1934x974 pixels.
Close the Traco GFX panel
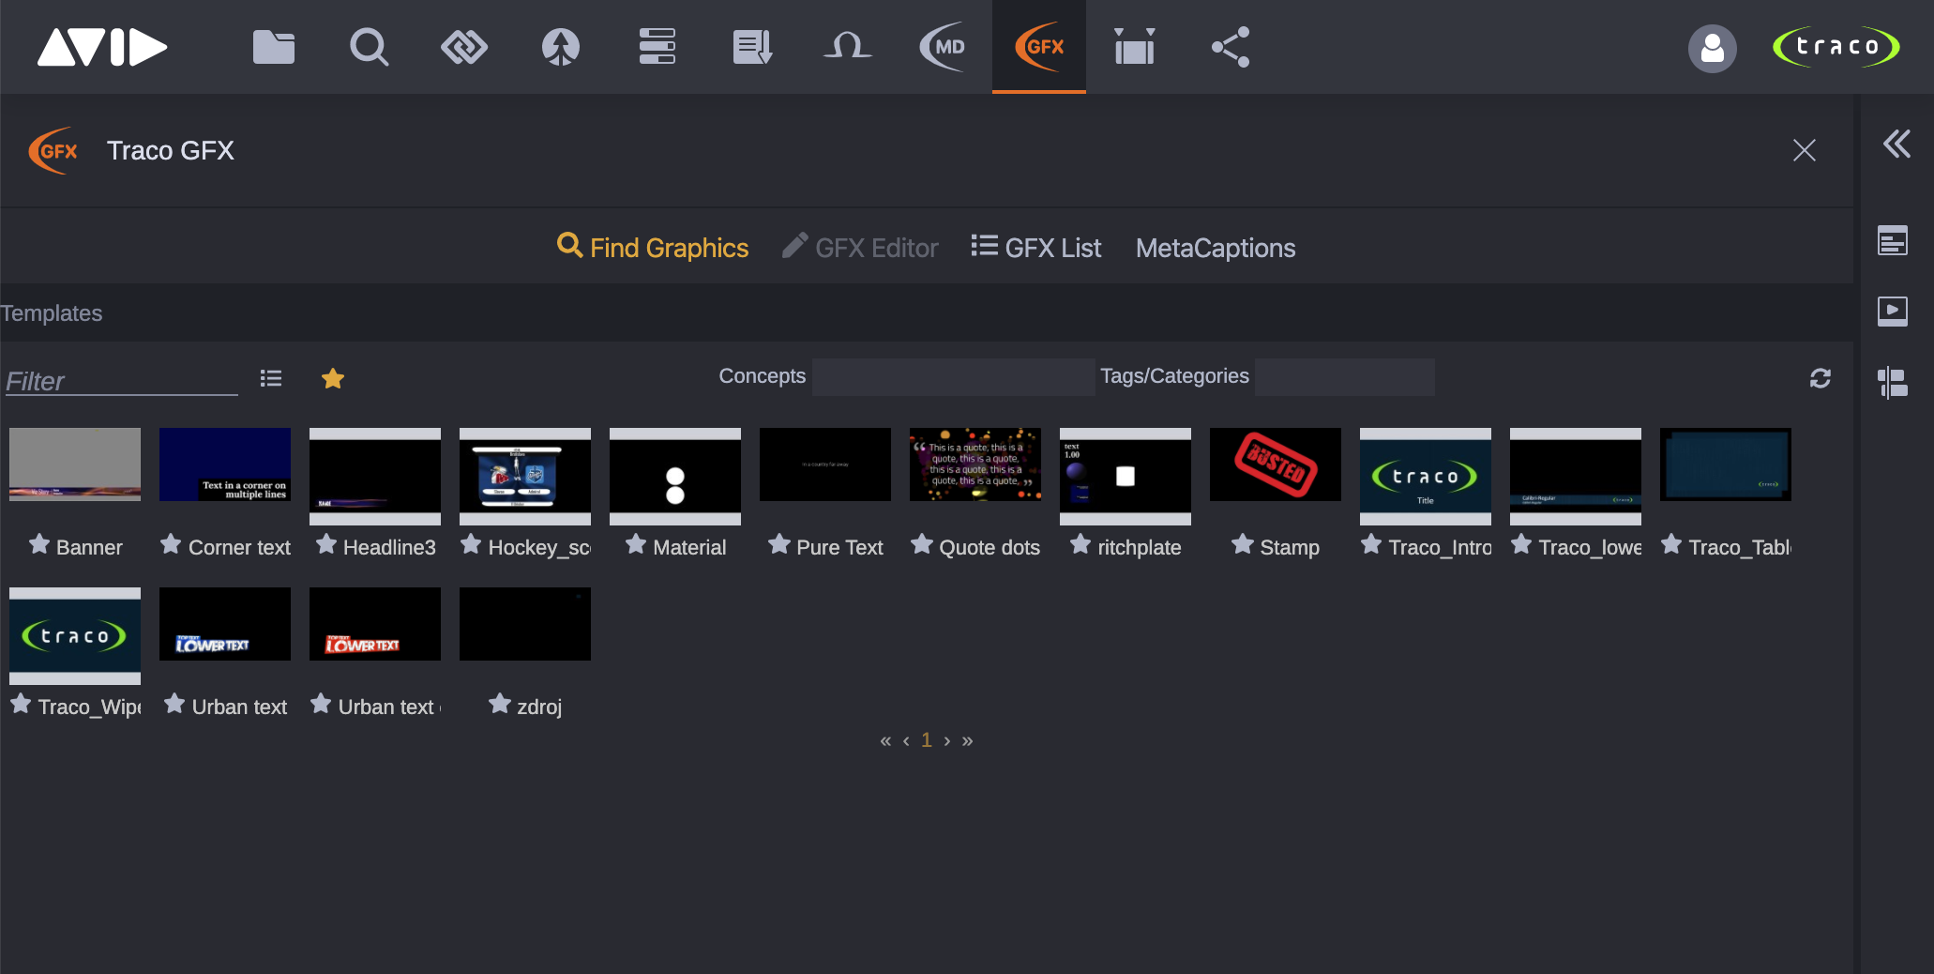(x=1805, y=150)
